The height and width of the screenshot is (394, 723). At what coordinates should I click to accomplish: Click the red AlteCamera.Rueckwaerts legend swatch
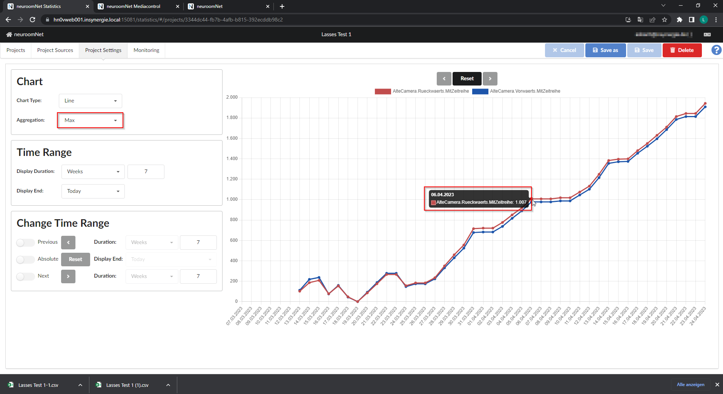tap(382, 91)
